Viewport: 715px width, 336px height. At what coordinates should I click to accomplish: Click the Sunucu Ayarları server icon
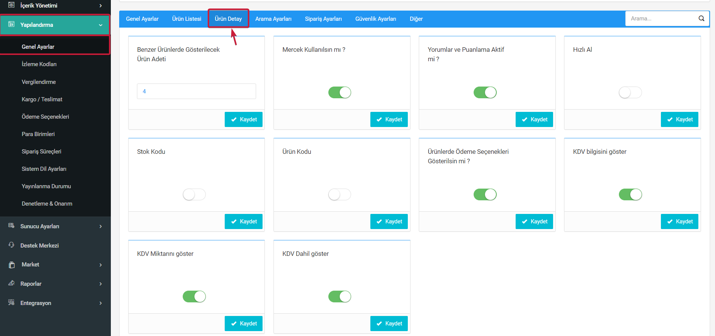coord(11,226)
